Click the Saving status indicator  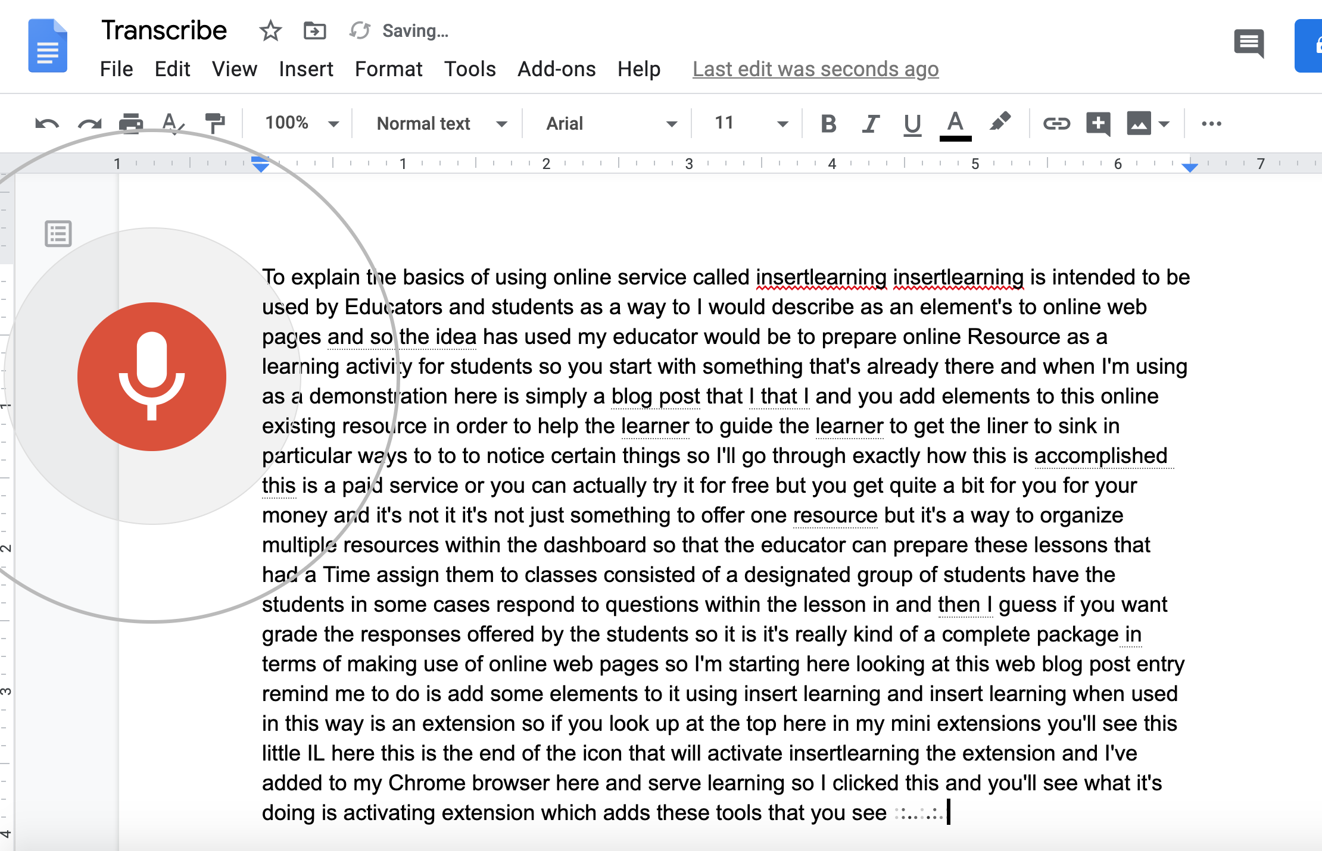[x=399, y=30]
